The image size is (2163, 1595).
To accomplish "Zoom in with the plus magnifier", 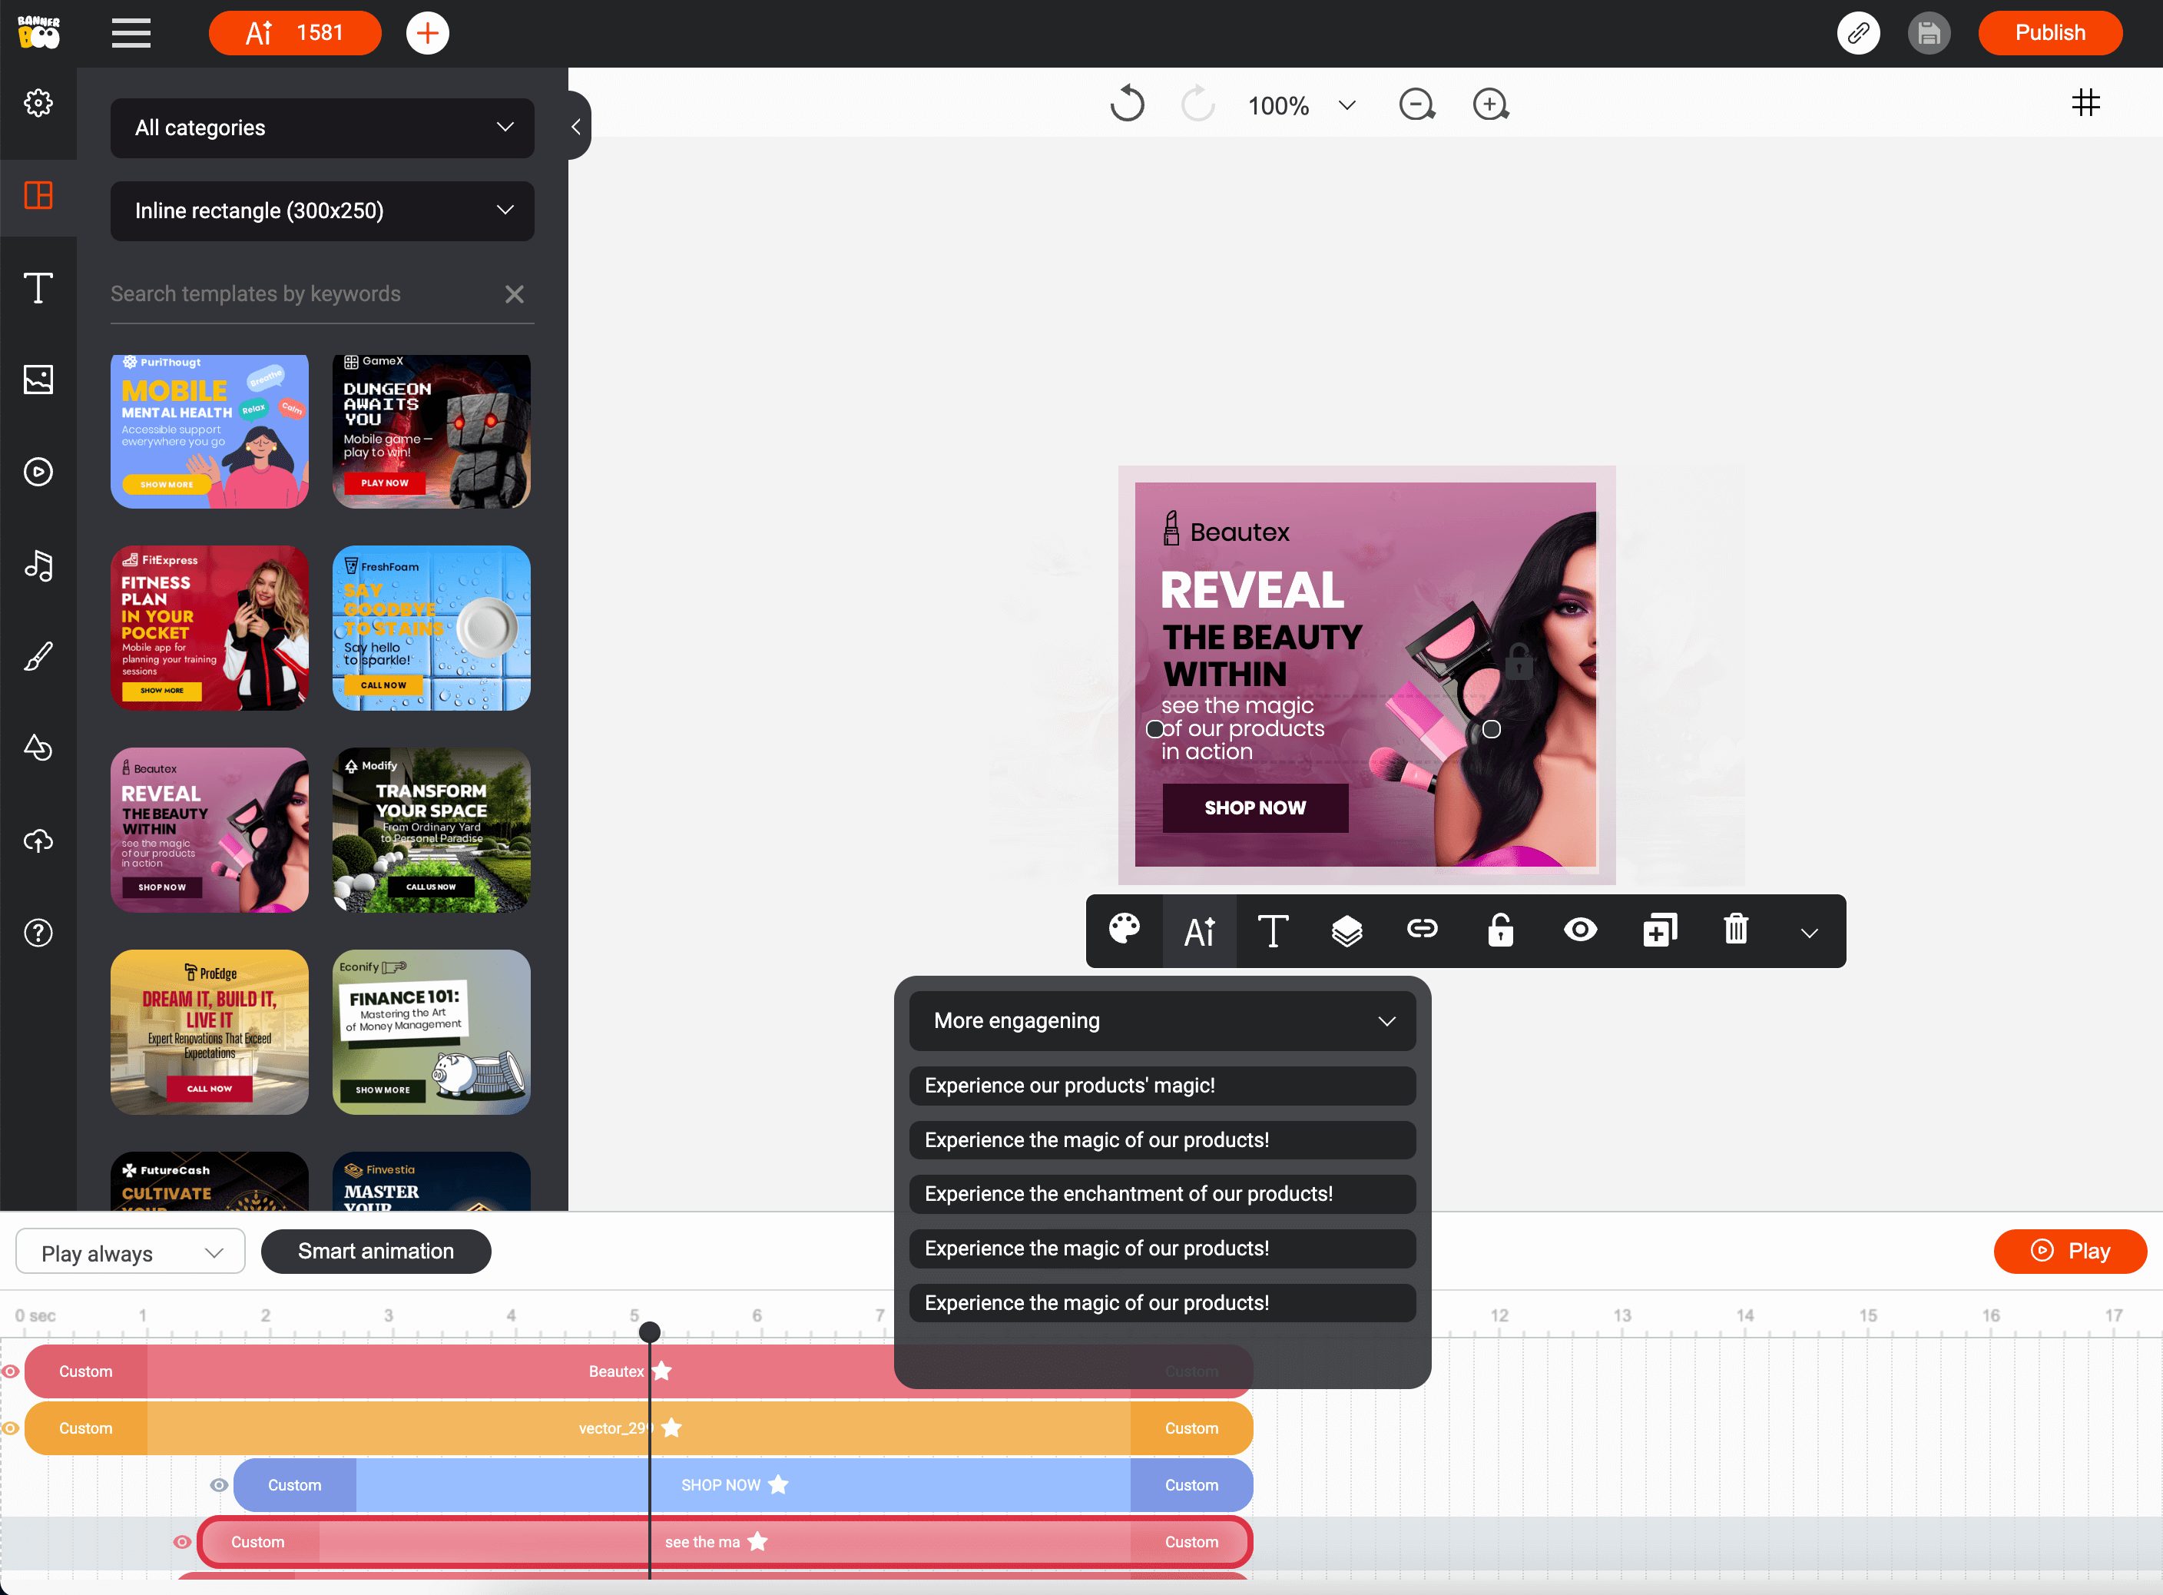I will coord(1490,104).
